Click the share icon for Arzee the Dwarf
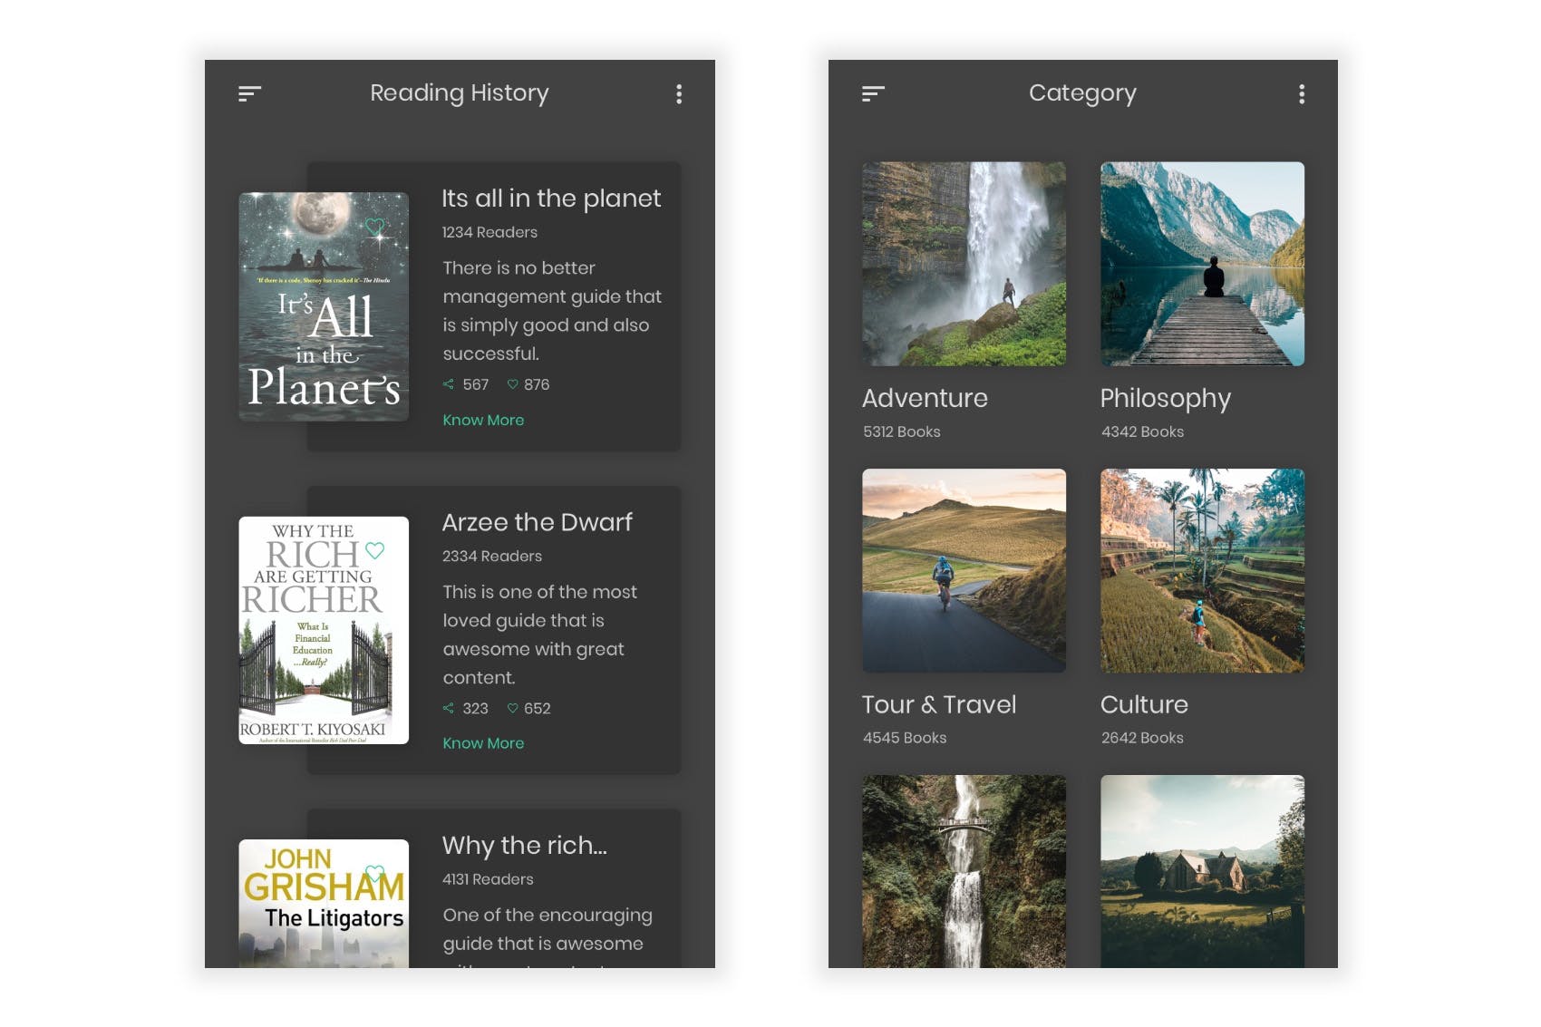This screenshot has width=1541, height=1027. tap(448, 708)
